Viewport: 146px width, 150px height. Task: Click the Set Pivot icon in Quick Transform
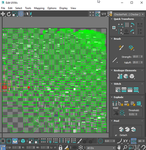tap(114, 27)
